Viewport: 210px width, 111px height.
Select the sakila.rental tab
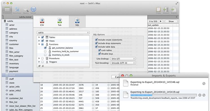tap(25, 17)
